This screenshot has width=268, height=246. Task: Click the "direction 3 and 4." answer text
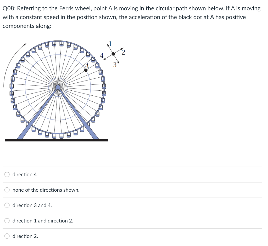(x=32, y=205)
